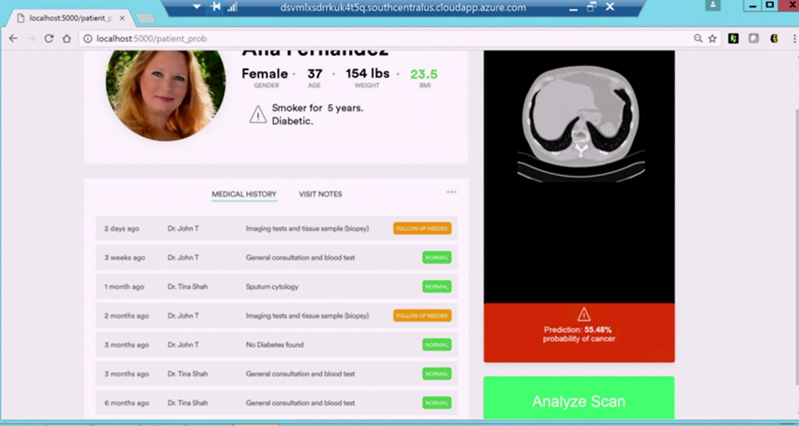This screenshot has width=799, height=426.
Task: Click the 'No Diabetes found' description text
Action: point(275,345)
